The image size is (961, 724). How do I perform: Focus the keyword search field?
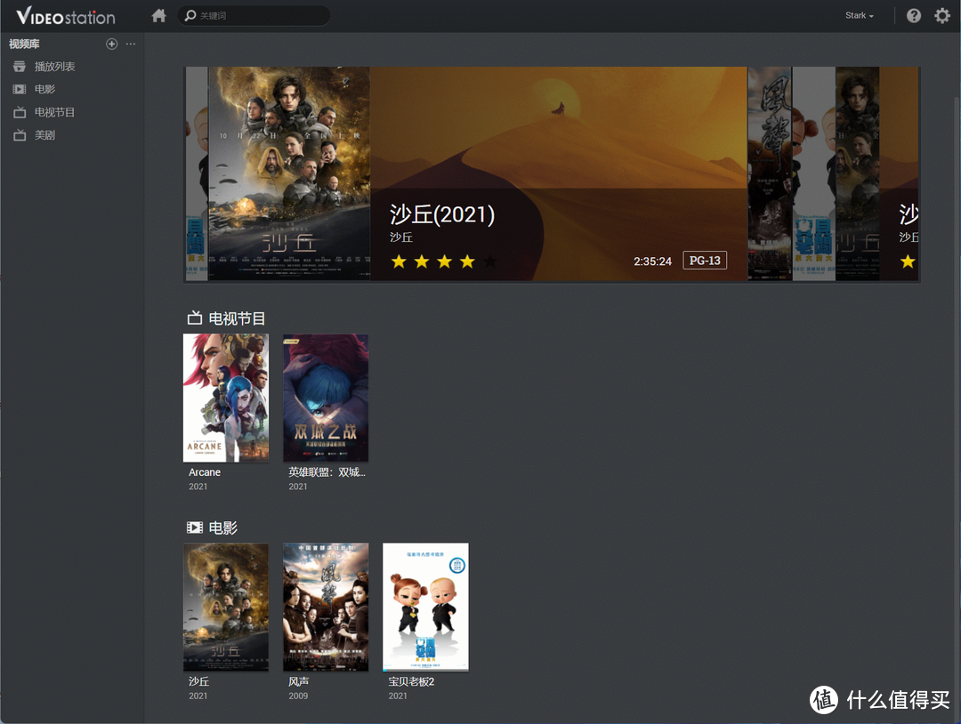click(x=254, y=15)
